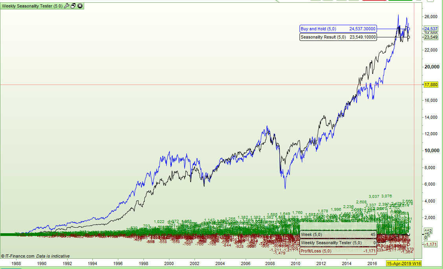Click the 12,000 price scale label
443x269 pixels.
431,134
